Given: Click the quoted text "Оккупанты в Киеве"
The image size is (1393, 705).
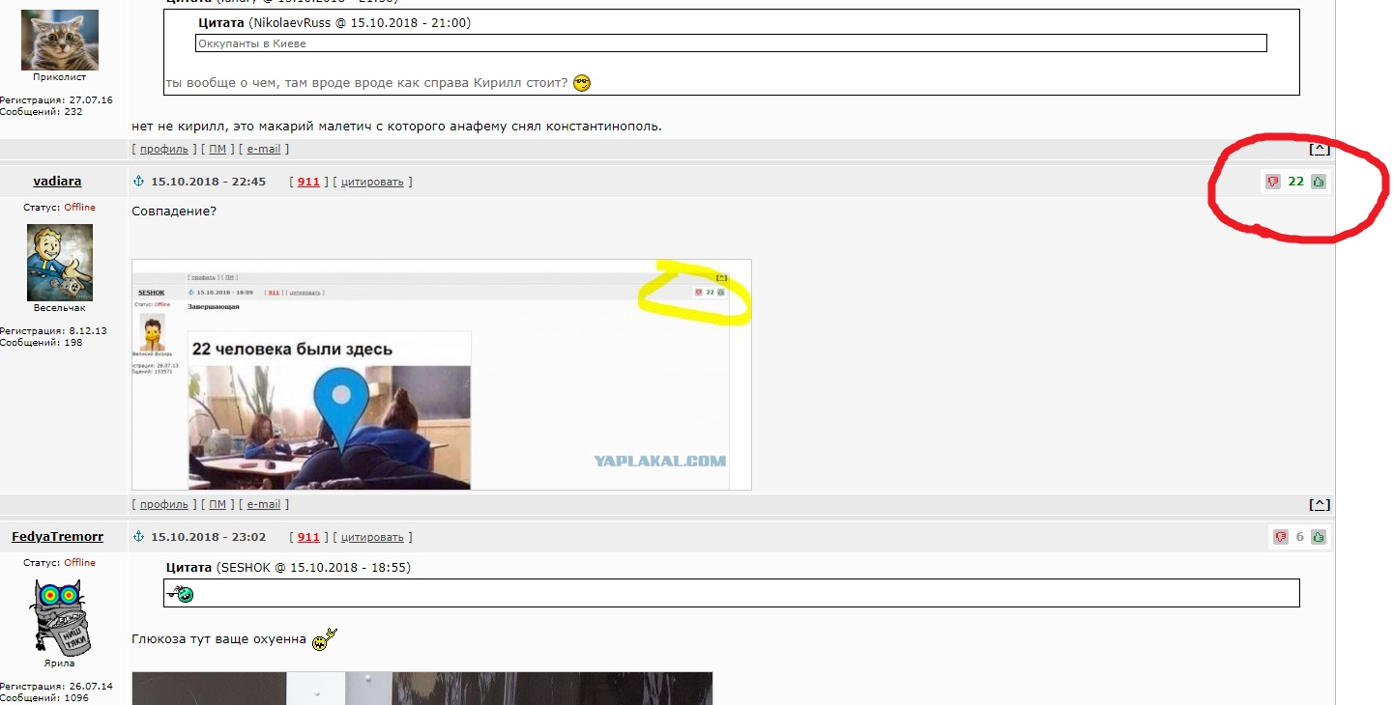Looking at the screenshot, I should [x=251, y=43].
